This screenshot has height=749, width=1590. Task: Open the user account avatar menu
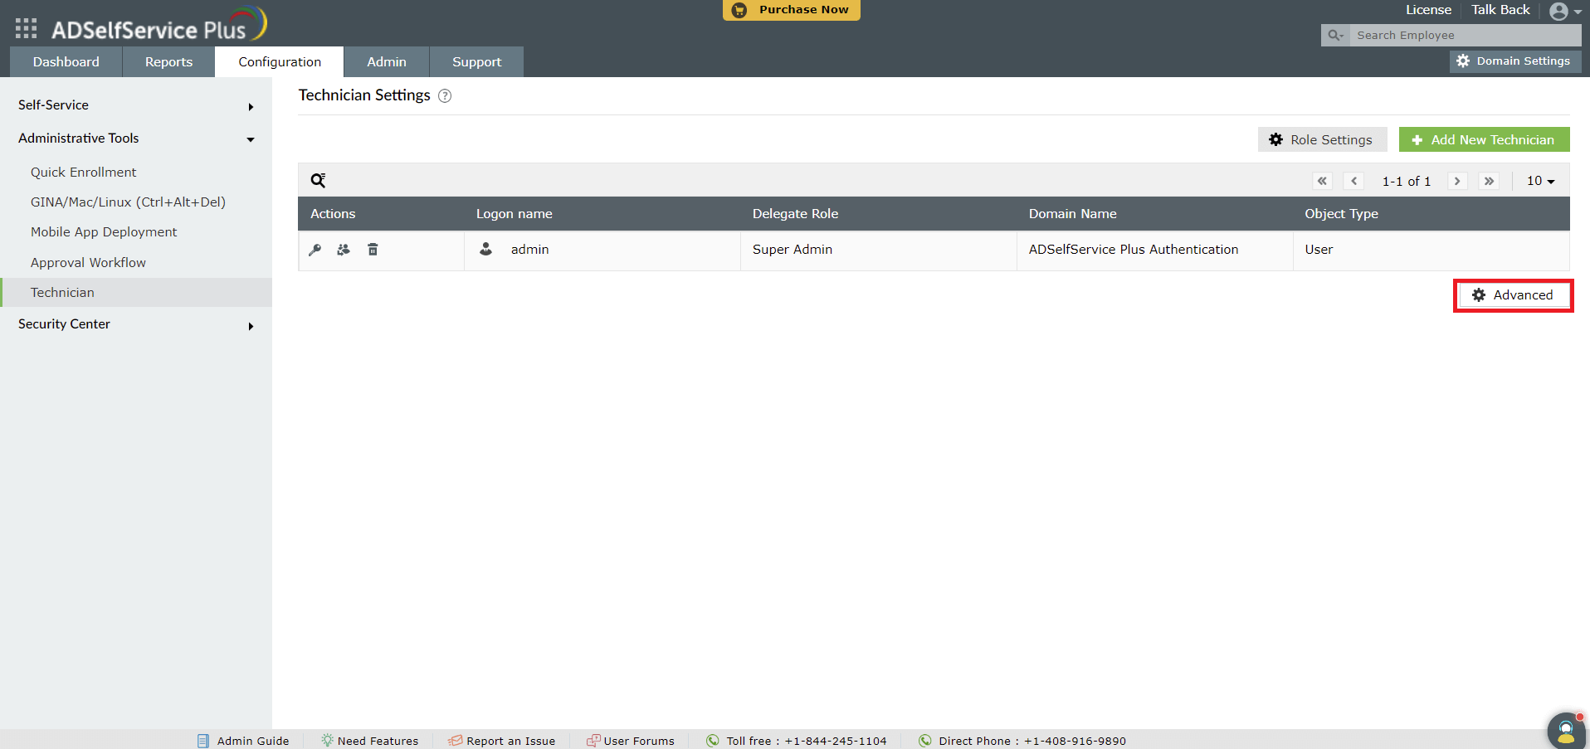1564,12
